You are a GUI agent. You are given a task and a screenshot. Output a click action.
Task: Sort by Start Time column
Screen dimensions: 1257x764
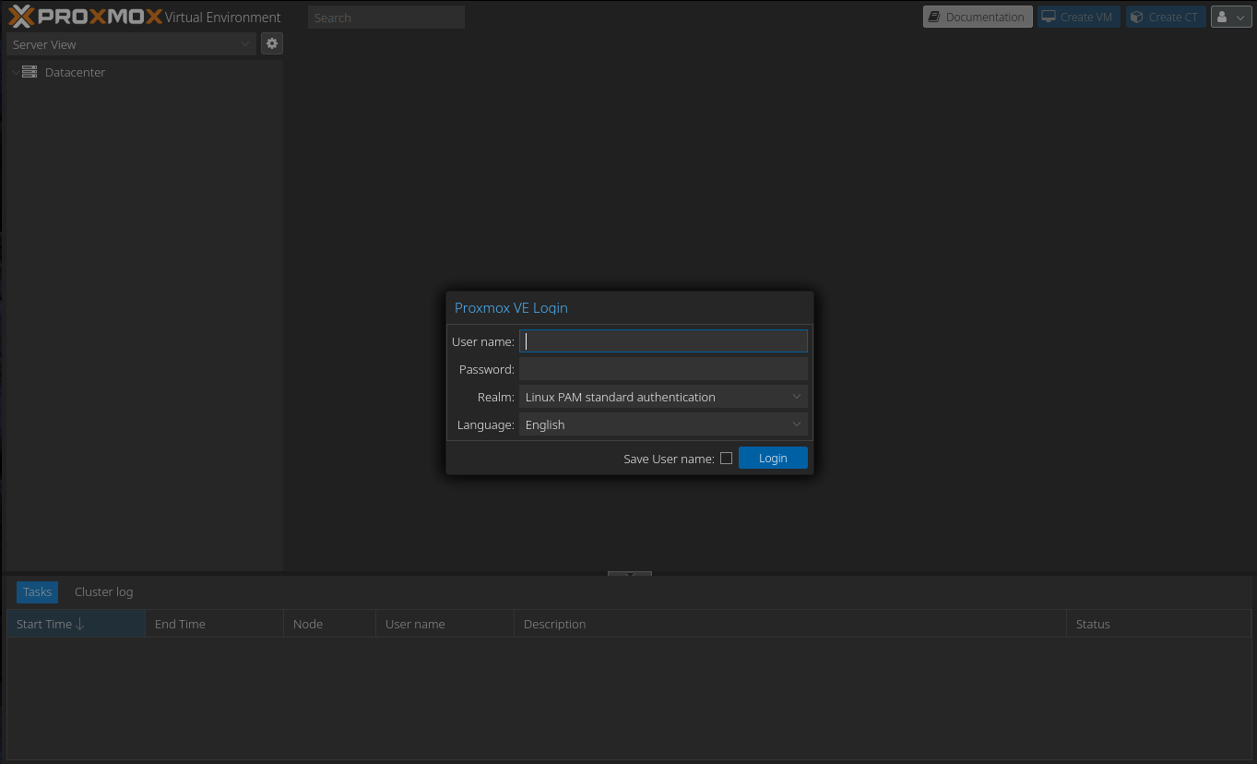coord(76,624)
